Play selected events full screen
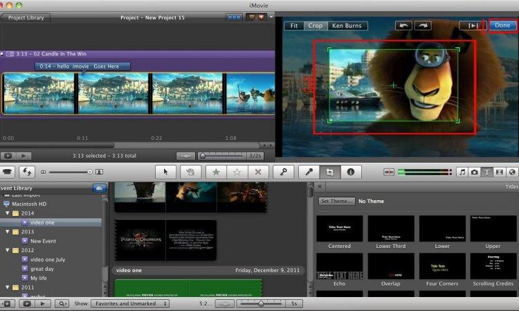Screen dimensions: 519x311 27,303
